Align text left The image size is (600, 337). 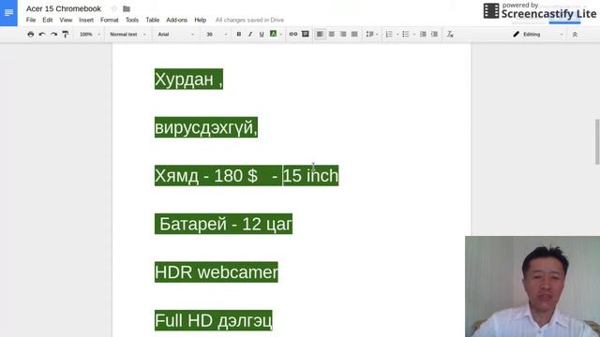[321, 35]
